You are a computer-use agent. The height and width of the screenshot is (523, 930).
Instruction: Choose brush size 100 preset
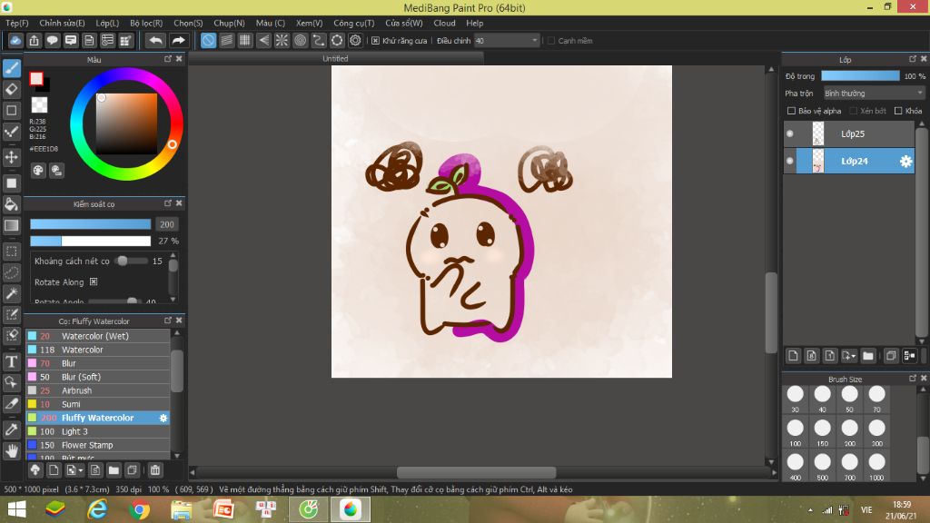point(795,432)
